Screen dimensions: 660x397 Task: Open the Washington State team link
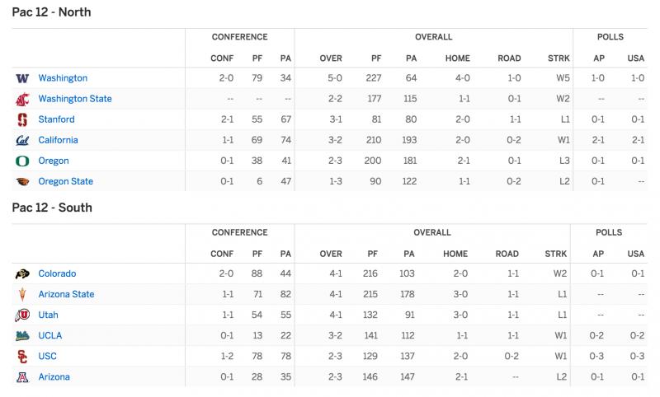[x=75, y=99]
